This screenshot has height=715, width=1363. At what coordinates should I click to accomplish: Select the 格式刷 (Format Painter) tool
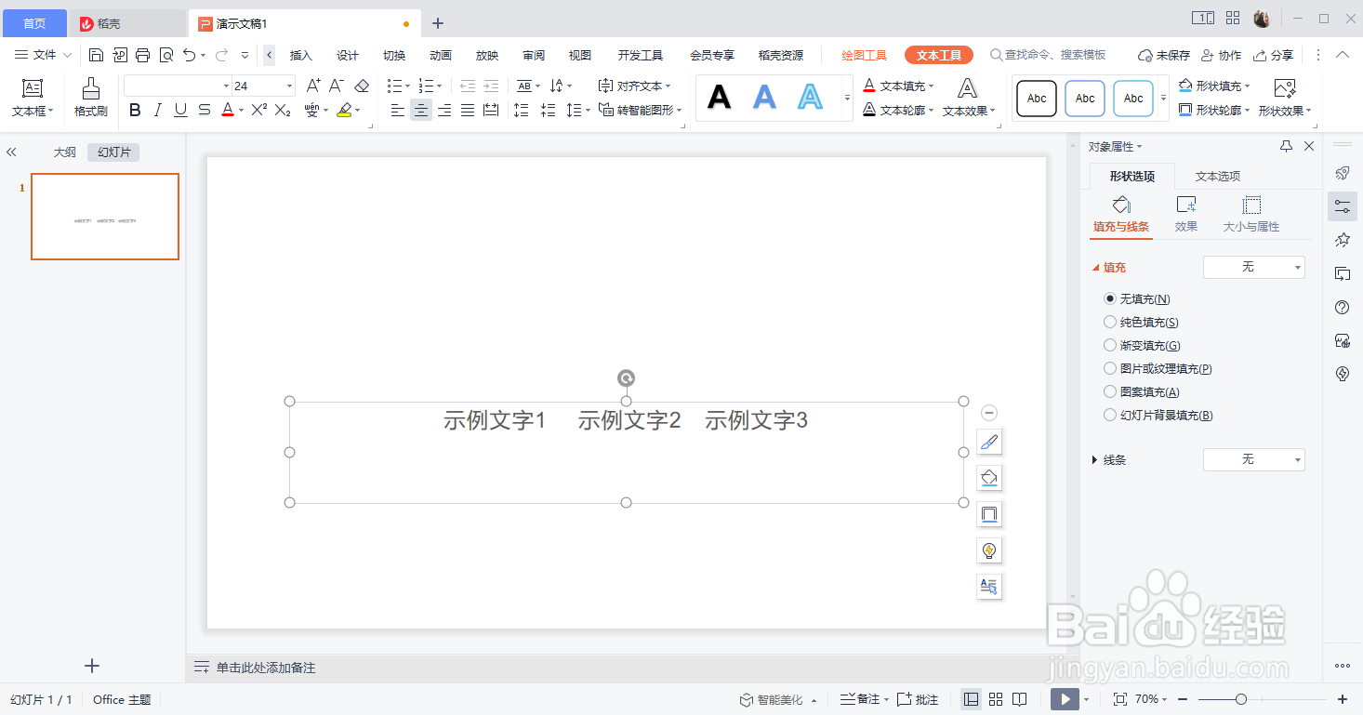pyautogui.click(x=89, y=98)
